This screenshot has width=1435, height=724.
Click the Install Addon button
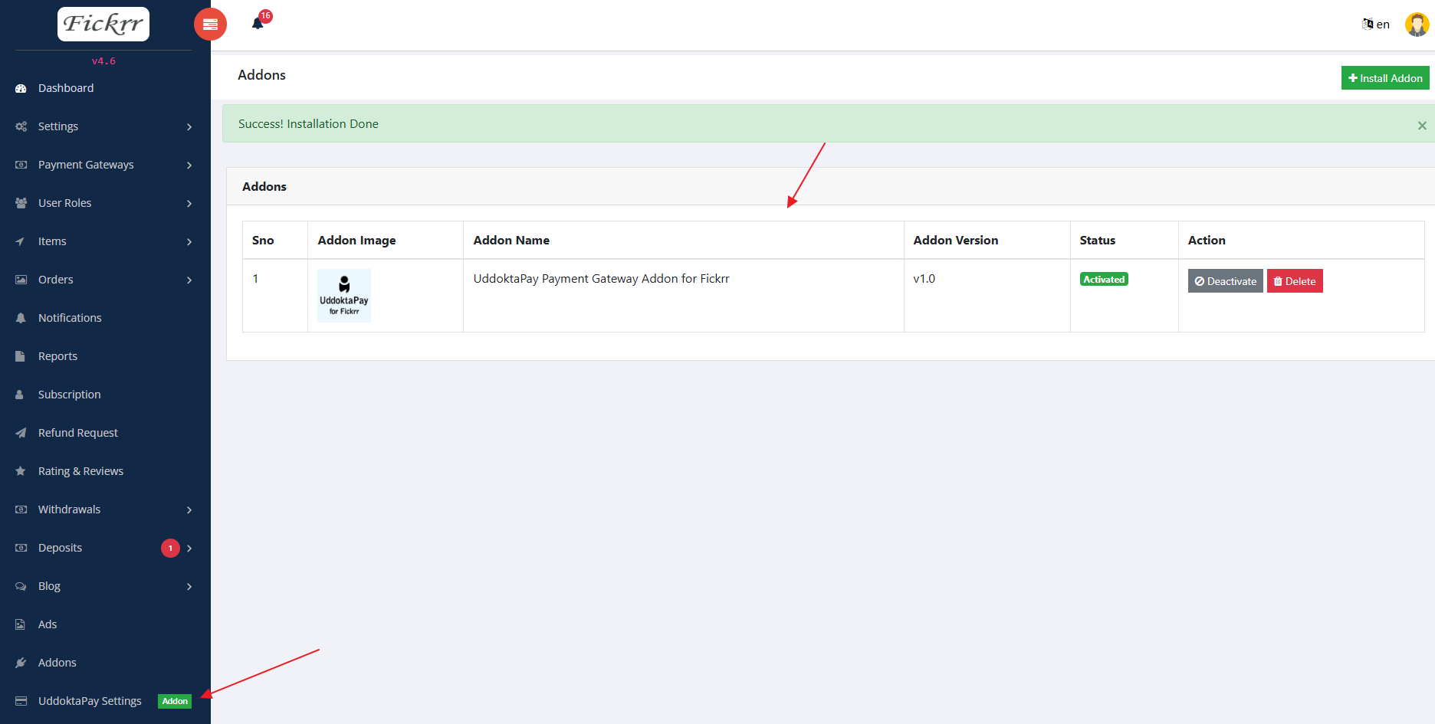(x=1384, y=77)
